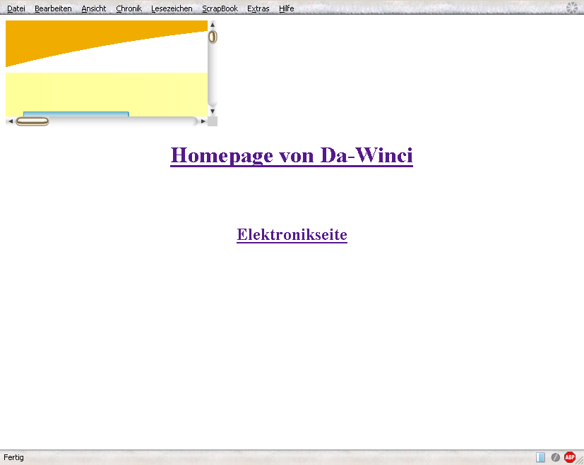
Task: Click the frame's scroll down arrow
Action: [x=213, y=111]
